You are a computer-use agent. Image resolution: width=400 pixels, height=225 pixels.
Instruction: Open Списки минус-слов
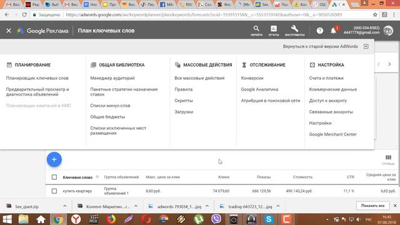(110, 106)
